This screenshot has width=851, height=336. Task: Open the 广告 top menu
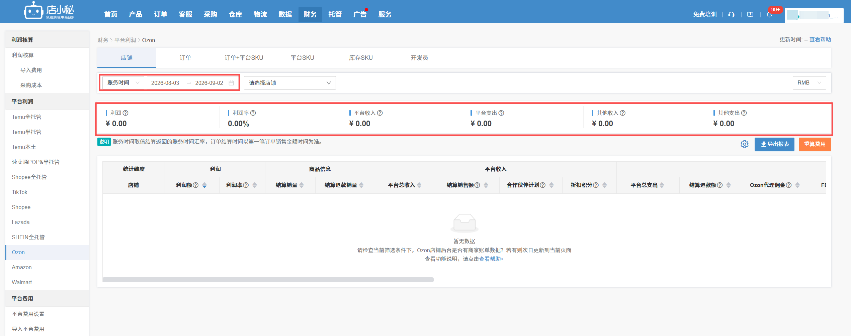360,14
